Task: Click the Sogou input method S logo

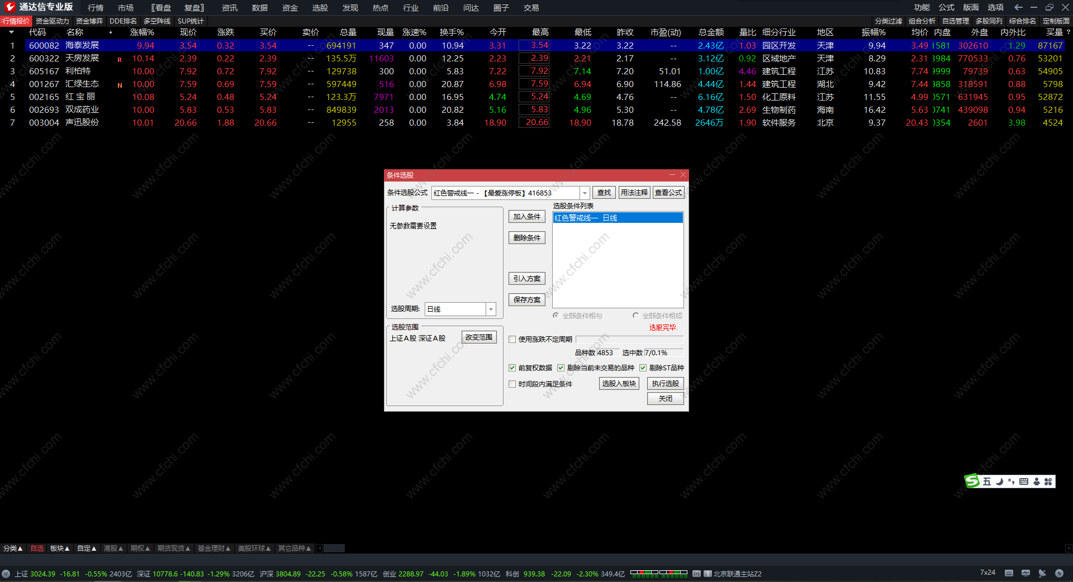Action: point(972,481)
